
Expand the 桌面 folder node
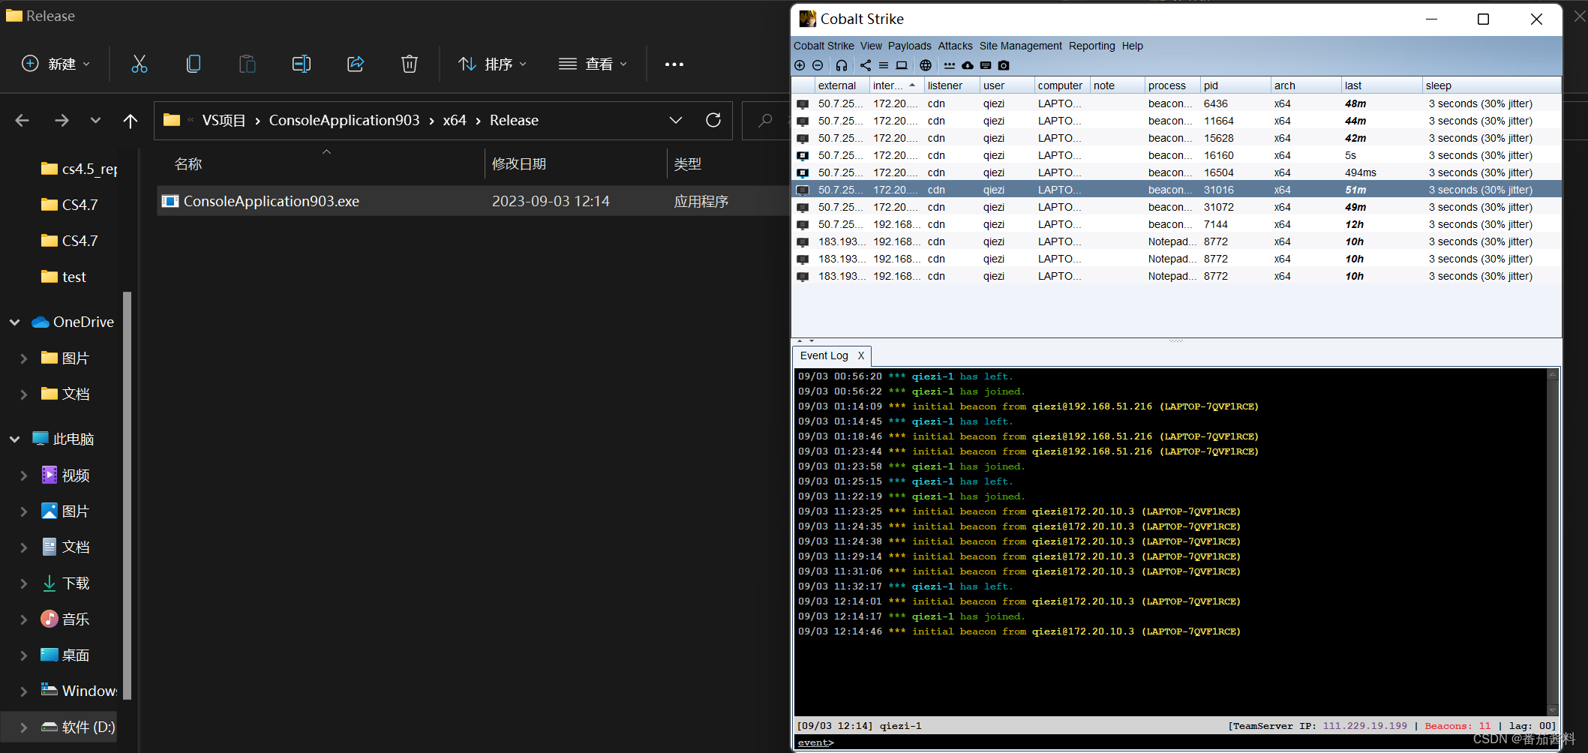(x=23, y=655)
